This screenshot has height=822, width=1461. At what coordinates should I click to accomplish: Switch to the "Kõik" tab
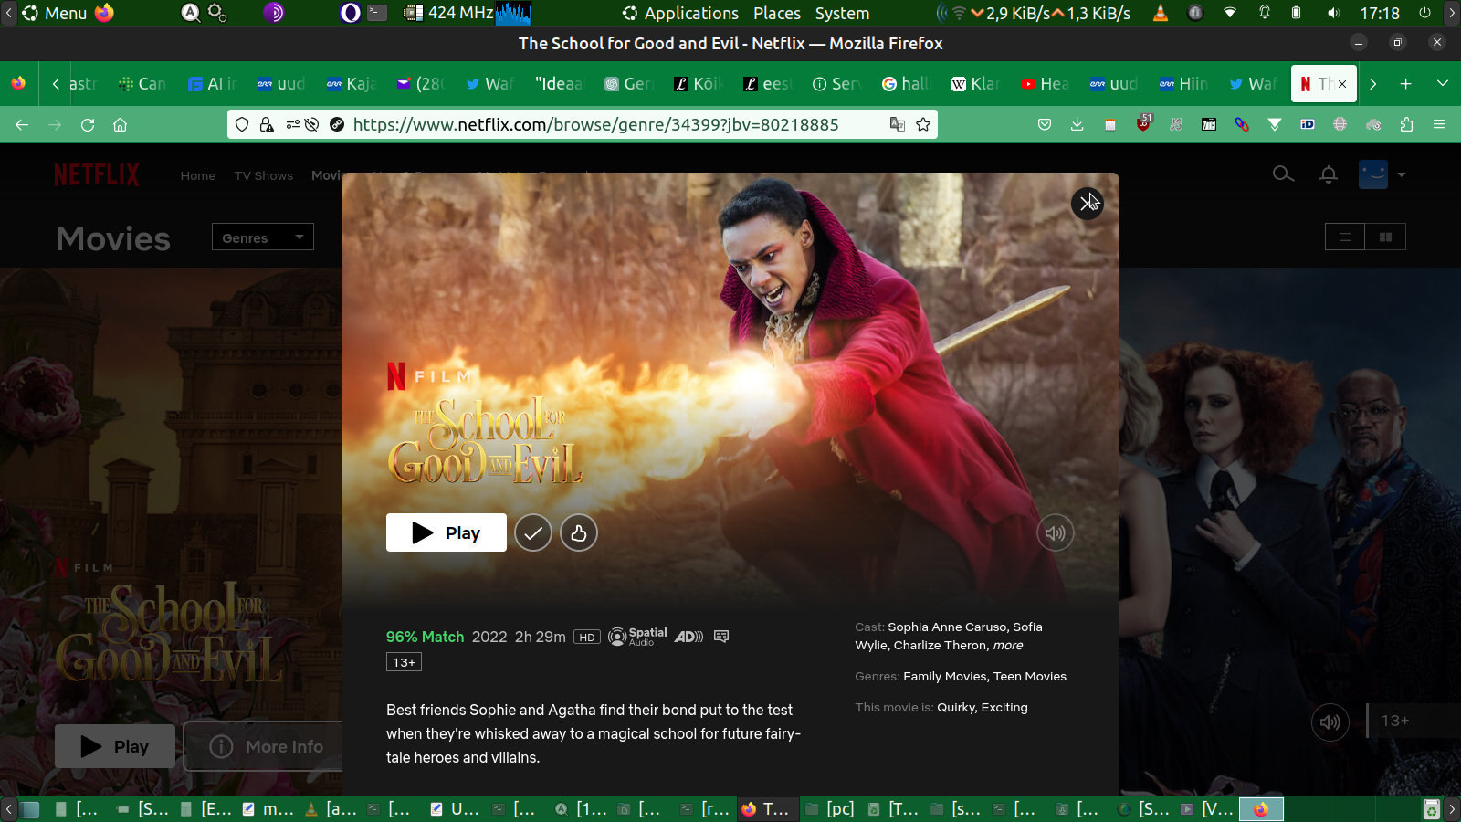[698, 83]
